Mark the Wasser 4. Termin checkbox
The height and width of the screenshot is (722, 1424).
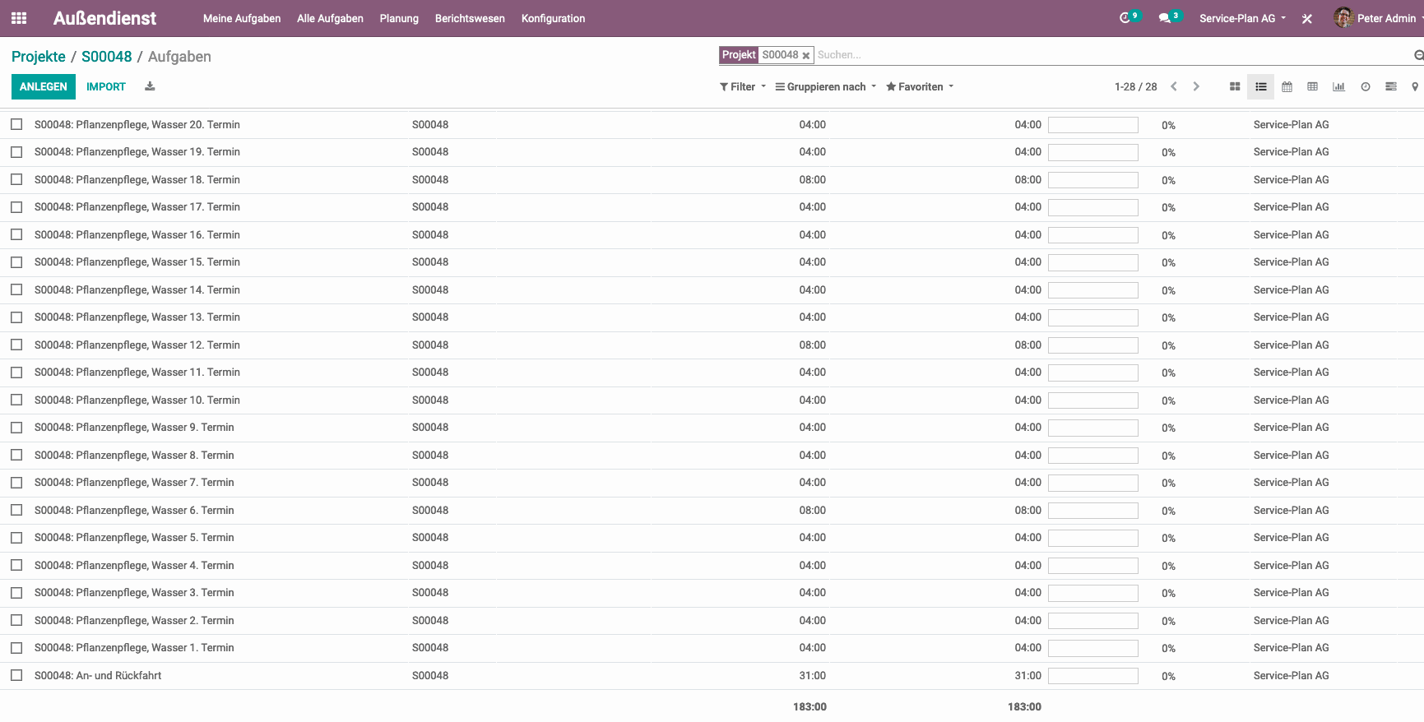coord(16,565)
